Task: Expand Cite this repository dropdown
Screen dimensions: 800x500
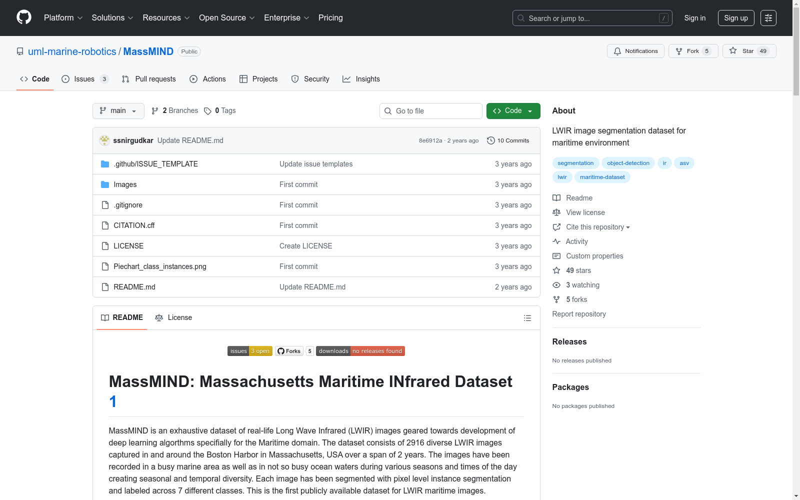Action: (x=598, y=227)
